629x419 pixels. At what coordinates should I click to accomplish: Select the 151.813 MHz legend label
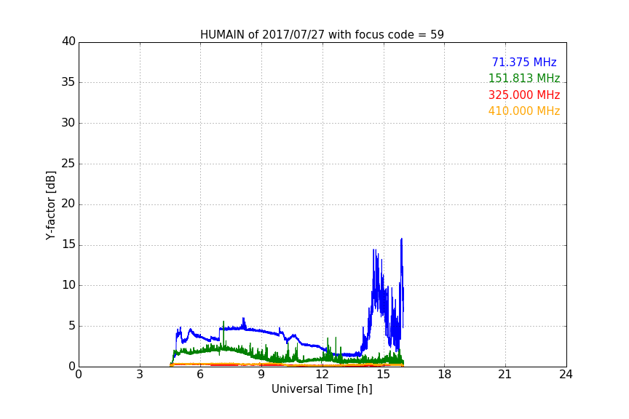coord(524,78)
